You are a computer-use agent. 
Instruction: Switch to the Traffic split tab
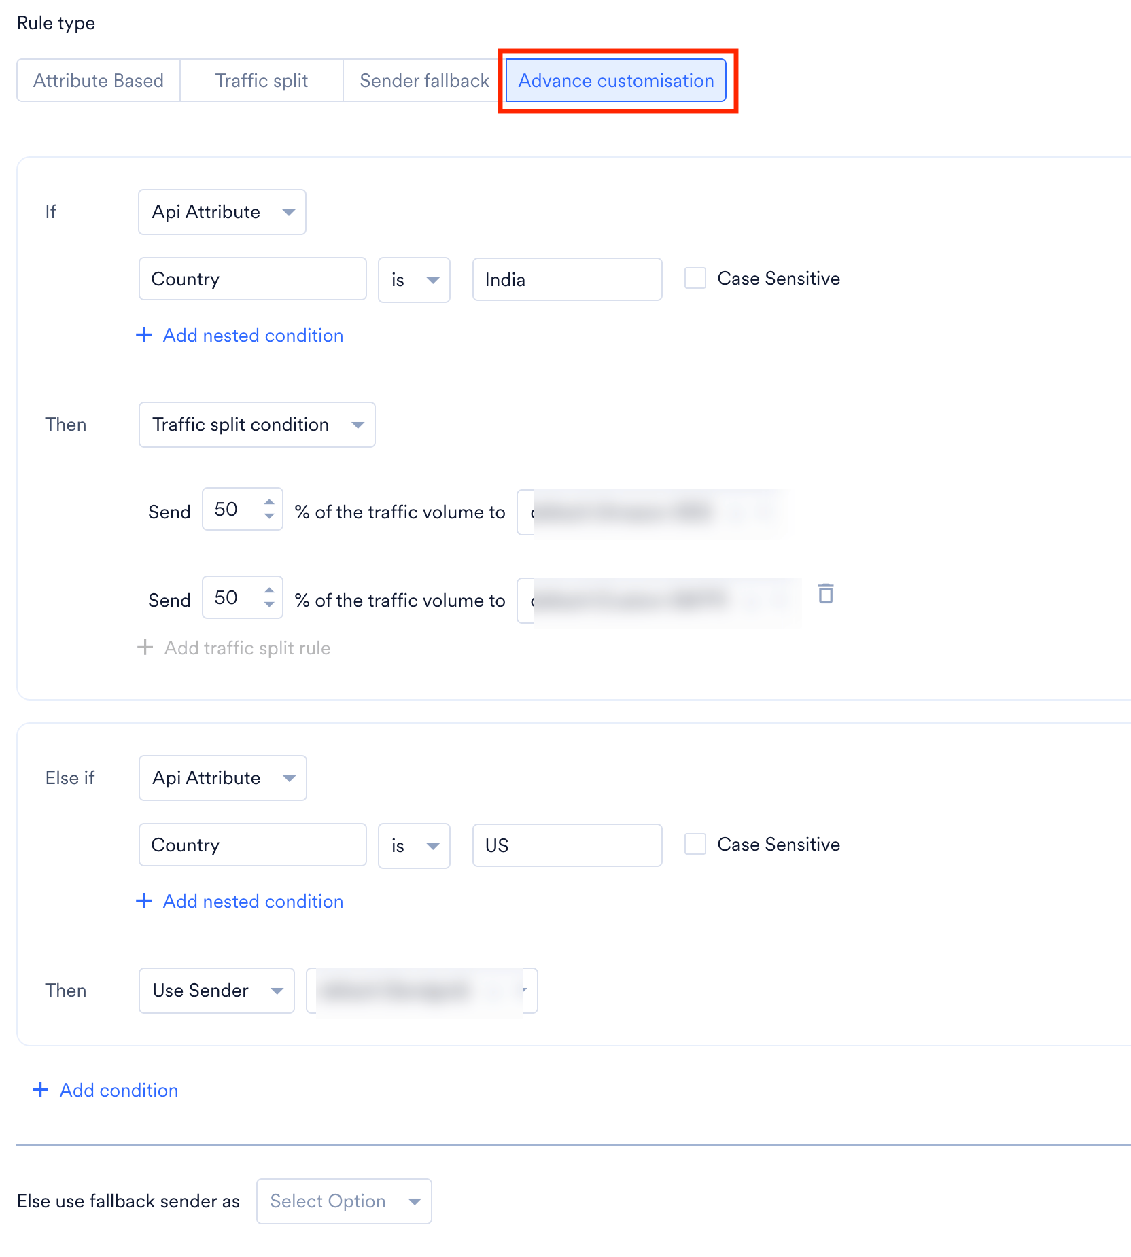[x=262, y=80]
